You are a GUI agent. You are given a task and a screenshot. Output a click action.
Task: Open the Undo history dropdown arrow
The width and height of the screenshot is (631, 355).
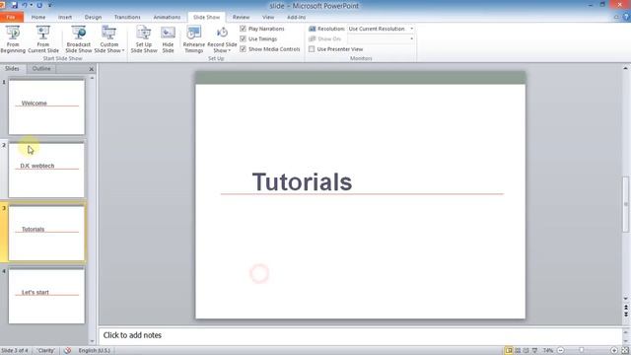(x=31, y=5)
